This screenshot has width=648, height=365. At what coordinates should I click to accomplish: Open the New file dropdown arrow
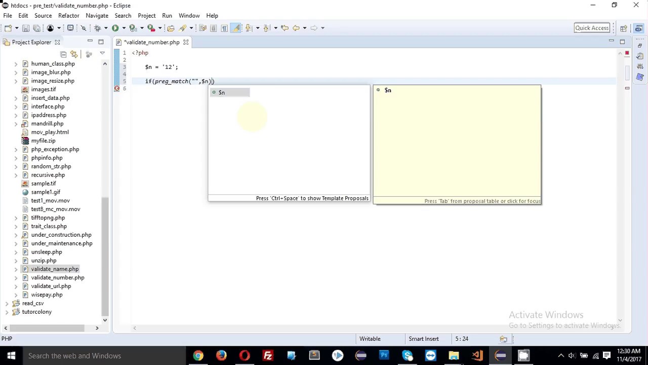pyautogui.click(x=16, y=28)
